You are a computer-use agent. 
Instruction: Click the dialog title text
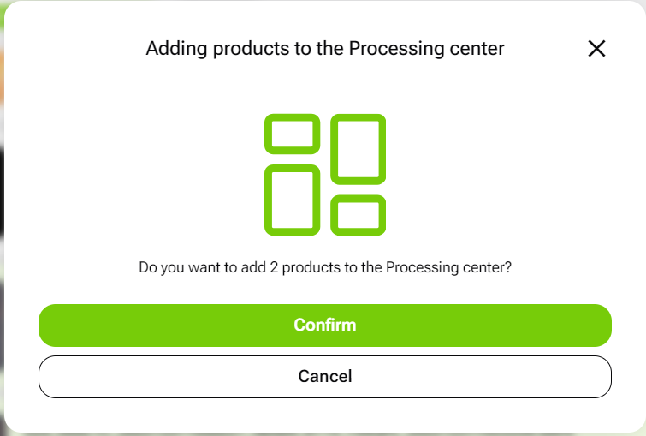(x=324, y=49)
